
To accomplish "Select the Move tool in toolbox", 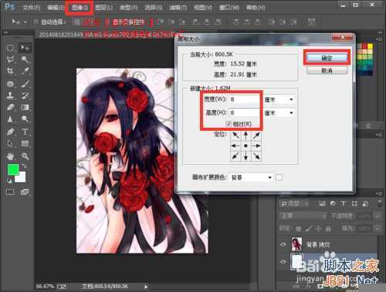I will point(25,48).
